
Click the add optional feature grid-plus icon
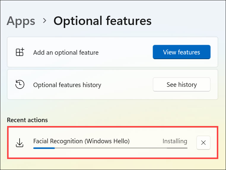point(20,52)
